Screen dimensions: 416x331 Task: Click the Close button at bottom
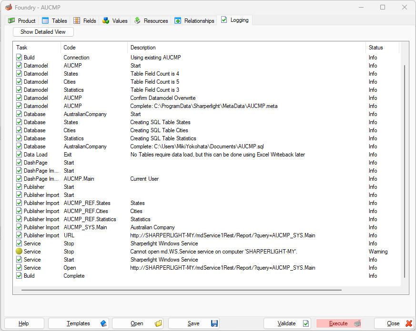pyautogui.click(x=394, y=323)
